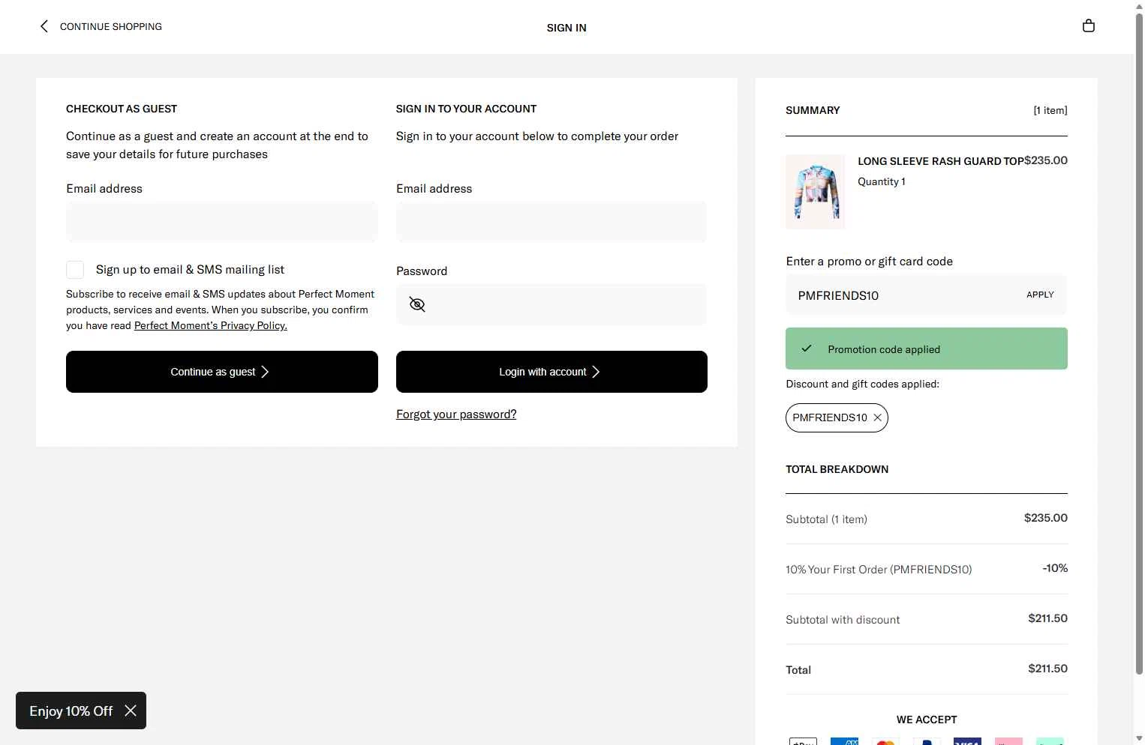The width and height of the screenshot is (1145, 745).
Task: Click the American Express payment icon
Action: 844,741
